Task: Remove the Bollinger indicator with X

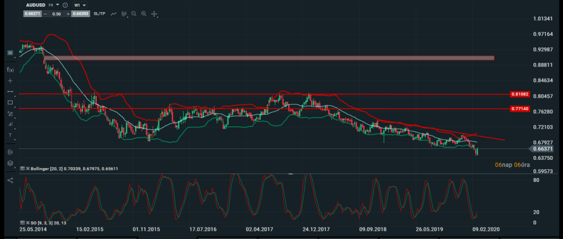Action: pos(27,168)
